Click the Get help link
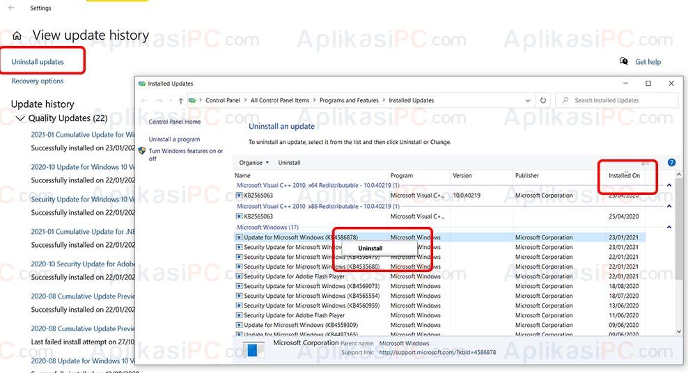The image size is (688, 373). point(648,62)
